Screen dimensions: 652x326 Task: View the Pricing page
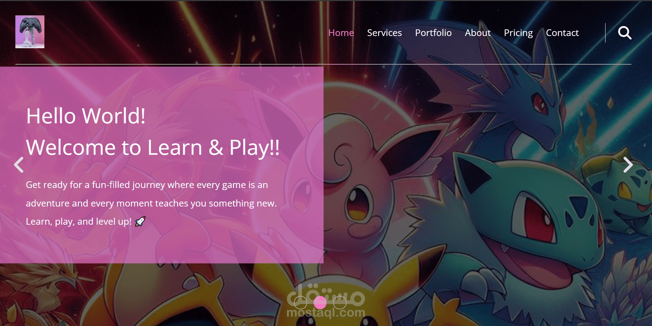click(x=519, y=33)
